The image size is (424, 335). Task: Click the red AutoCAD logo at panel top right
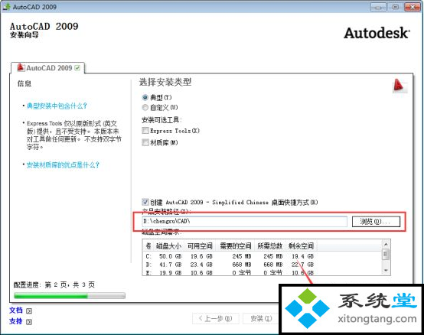tap(399, 86)
